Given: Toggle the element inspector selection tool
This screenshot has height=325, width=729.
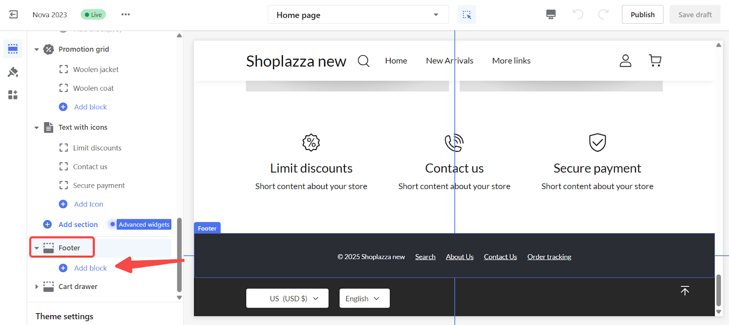Looking at the screenshot, I should coord(467,15).
